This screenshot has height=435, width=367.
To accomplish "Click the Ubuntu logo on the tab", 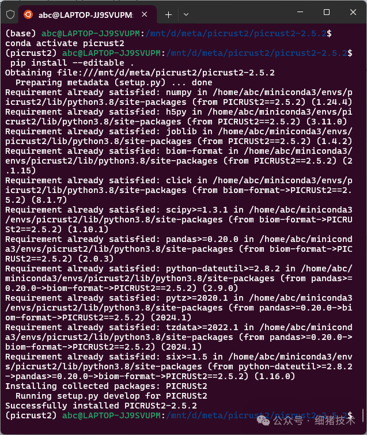I will click(x=28, y=13).
